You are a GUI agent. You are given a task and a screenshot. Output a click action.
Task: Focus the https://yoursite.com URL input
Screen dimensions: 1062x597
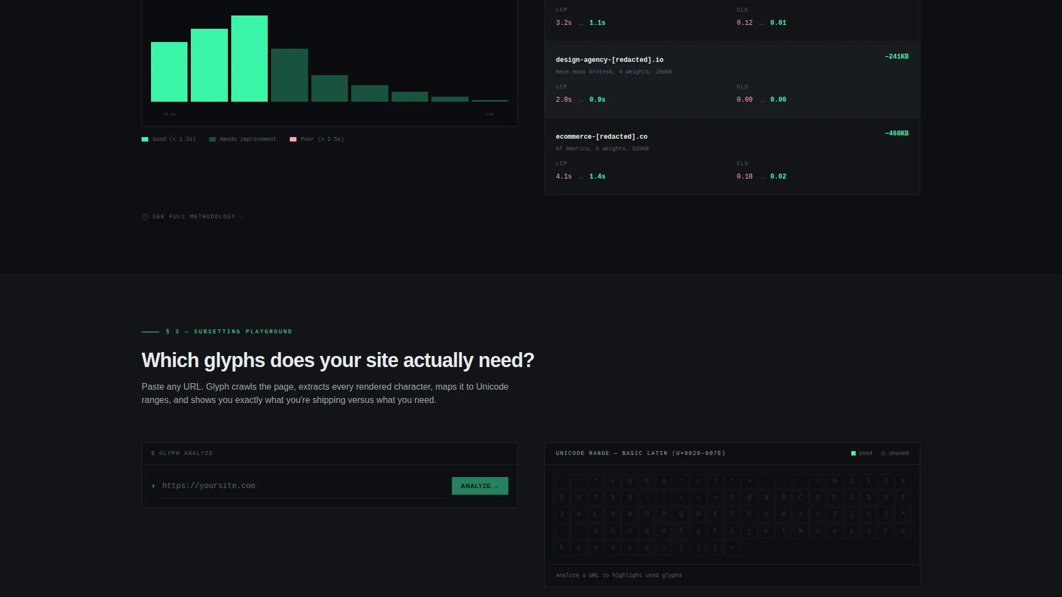[303, 486]
